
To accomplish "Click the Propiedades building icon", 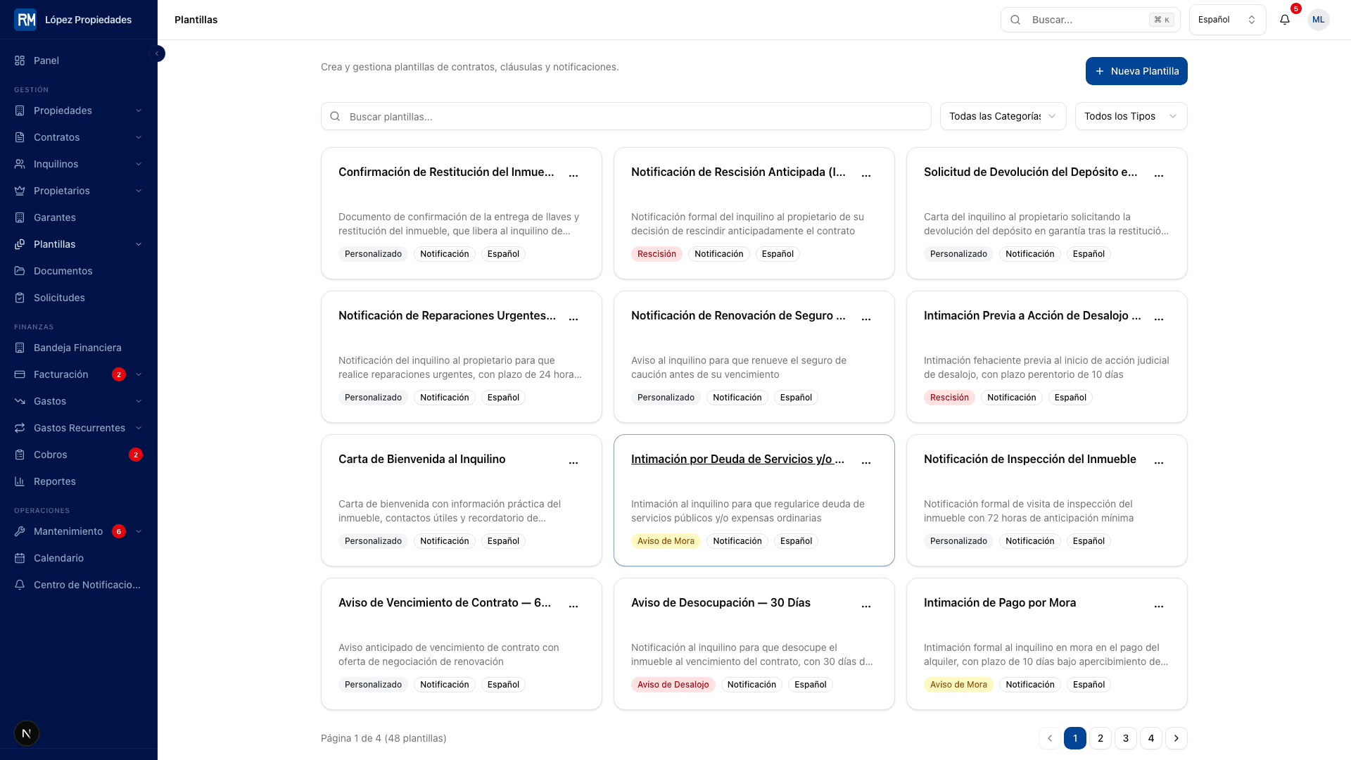I will tap(20, 110).
